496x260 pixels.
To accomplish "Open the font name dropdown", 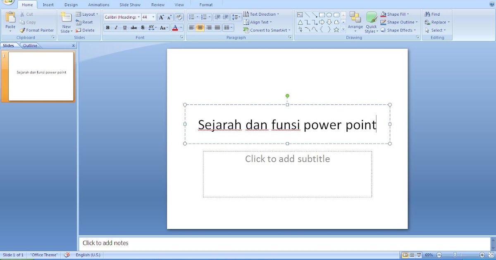I will 138,17.
